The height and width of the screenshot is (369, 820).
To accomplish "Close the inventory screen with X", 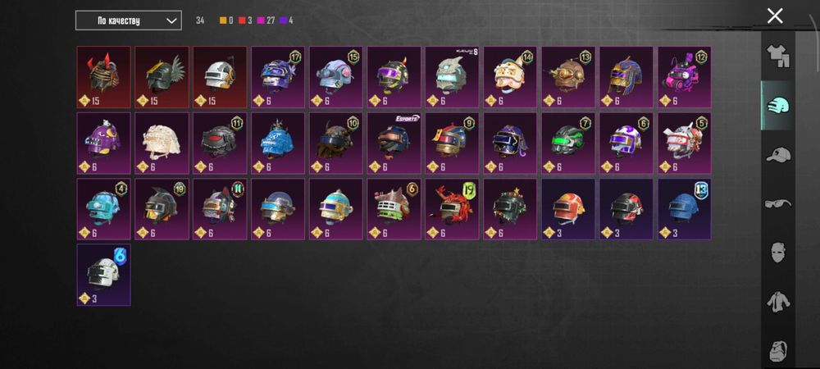I will 775,16.
